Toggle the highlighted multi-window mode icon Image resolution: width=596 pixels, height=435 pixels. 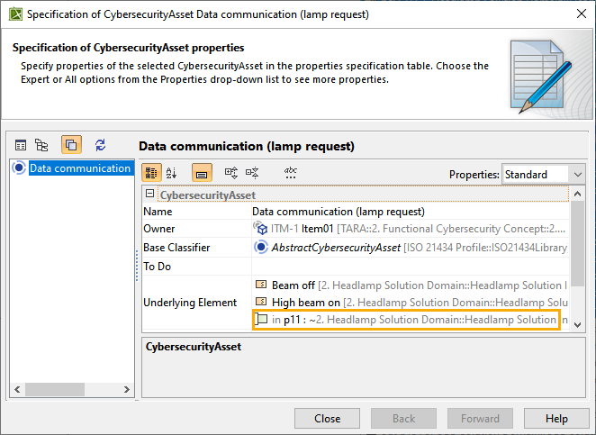click(x=71, y=145)
